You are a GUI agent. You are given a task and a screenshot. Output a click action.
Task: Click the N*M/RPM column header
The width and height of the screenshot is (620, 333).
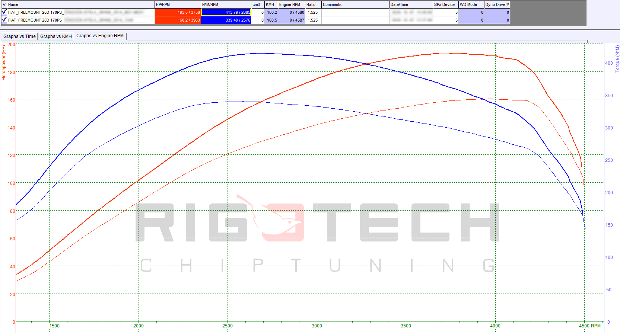[226, 4]
